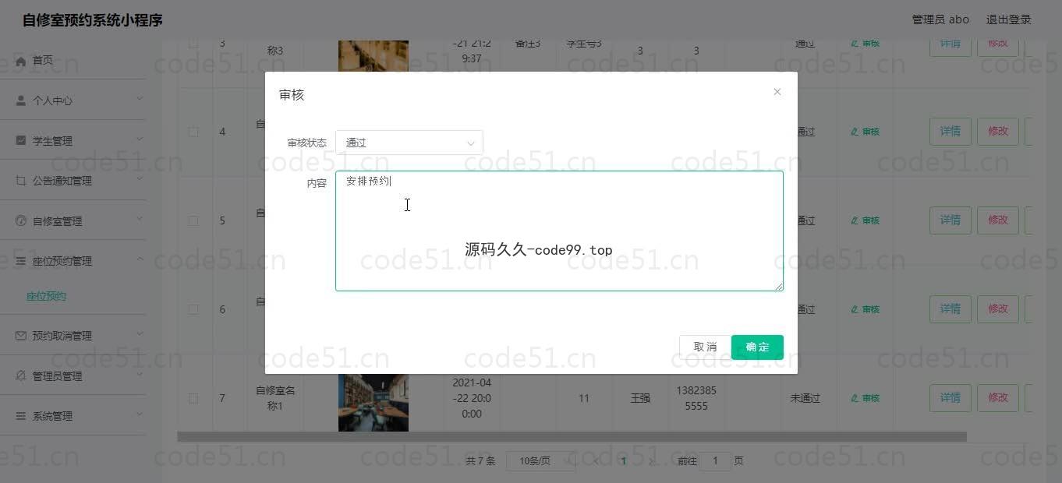Click the list icon beside 座位预约管理

coord(21,260)
